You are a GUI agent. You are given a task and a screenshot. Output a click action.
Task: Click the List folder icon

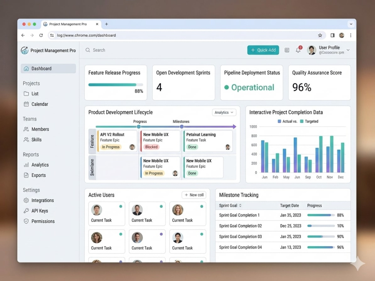click(x=26, y=94)
